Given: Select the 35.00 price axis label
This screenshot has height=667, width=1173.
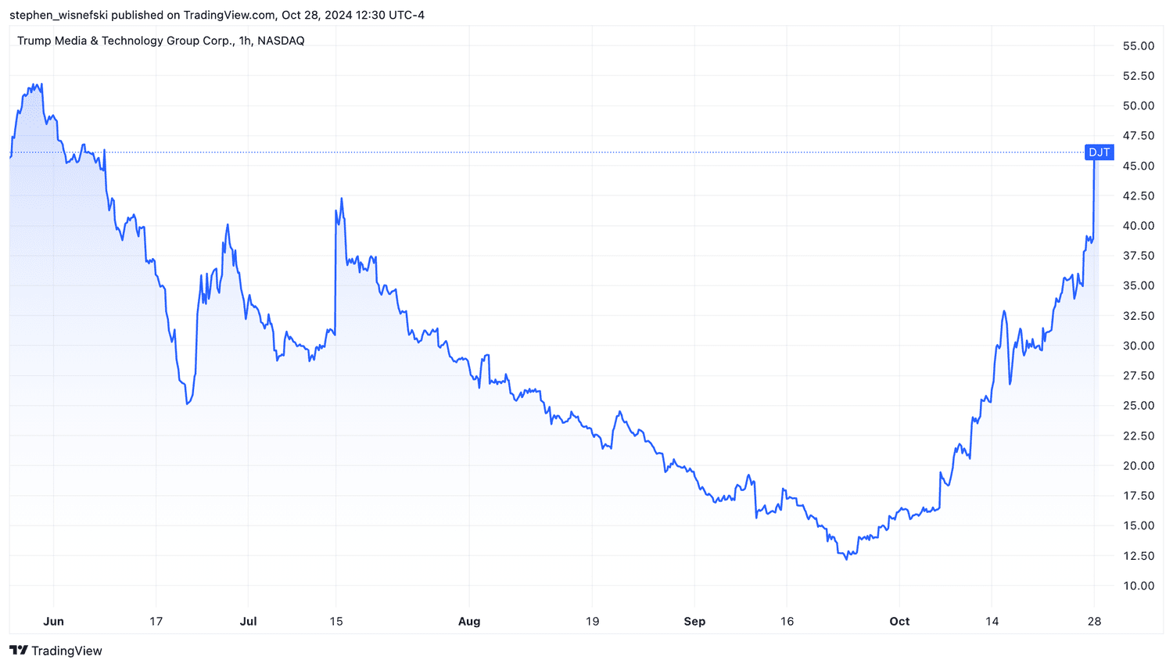Looking at the screenshot, I should (1139, 285).
